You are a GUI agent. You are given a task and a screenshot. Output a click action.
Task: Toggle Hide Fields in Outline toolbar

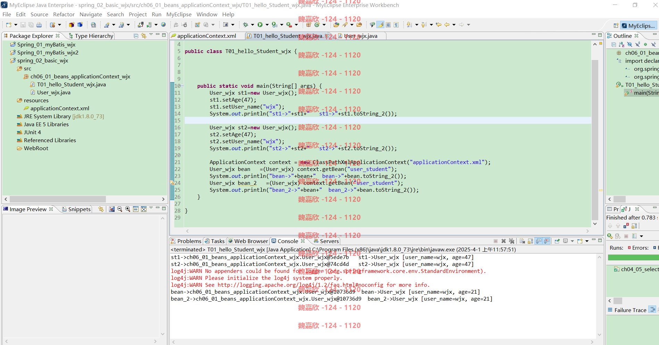point(629,44)
